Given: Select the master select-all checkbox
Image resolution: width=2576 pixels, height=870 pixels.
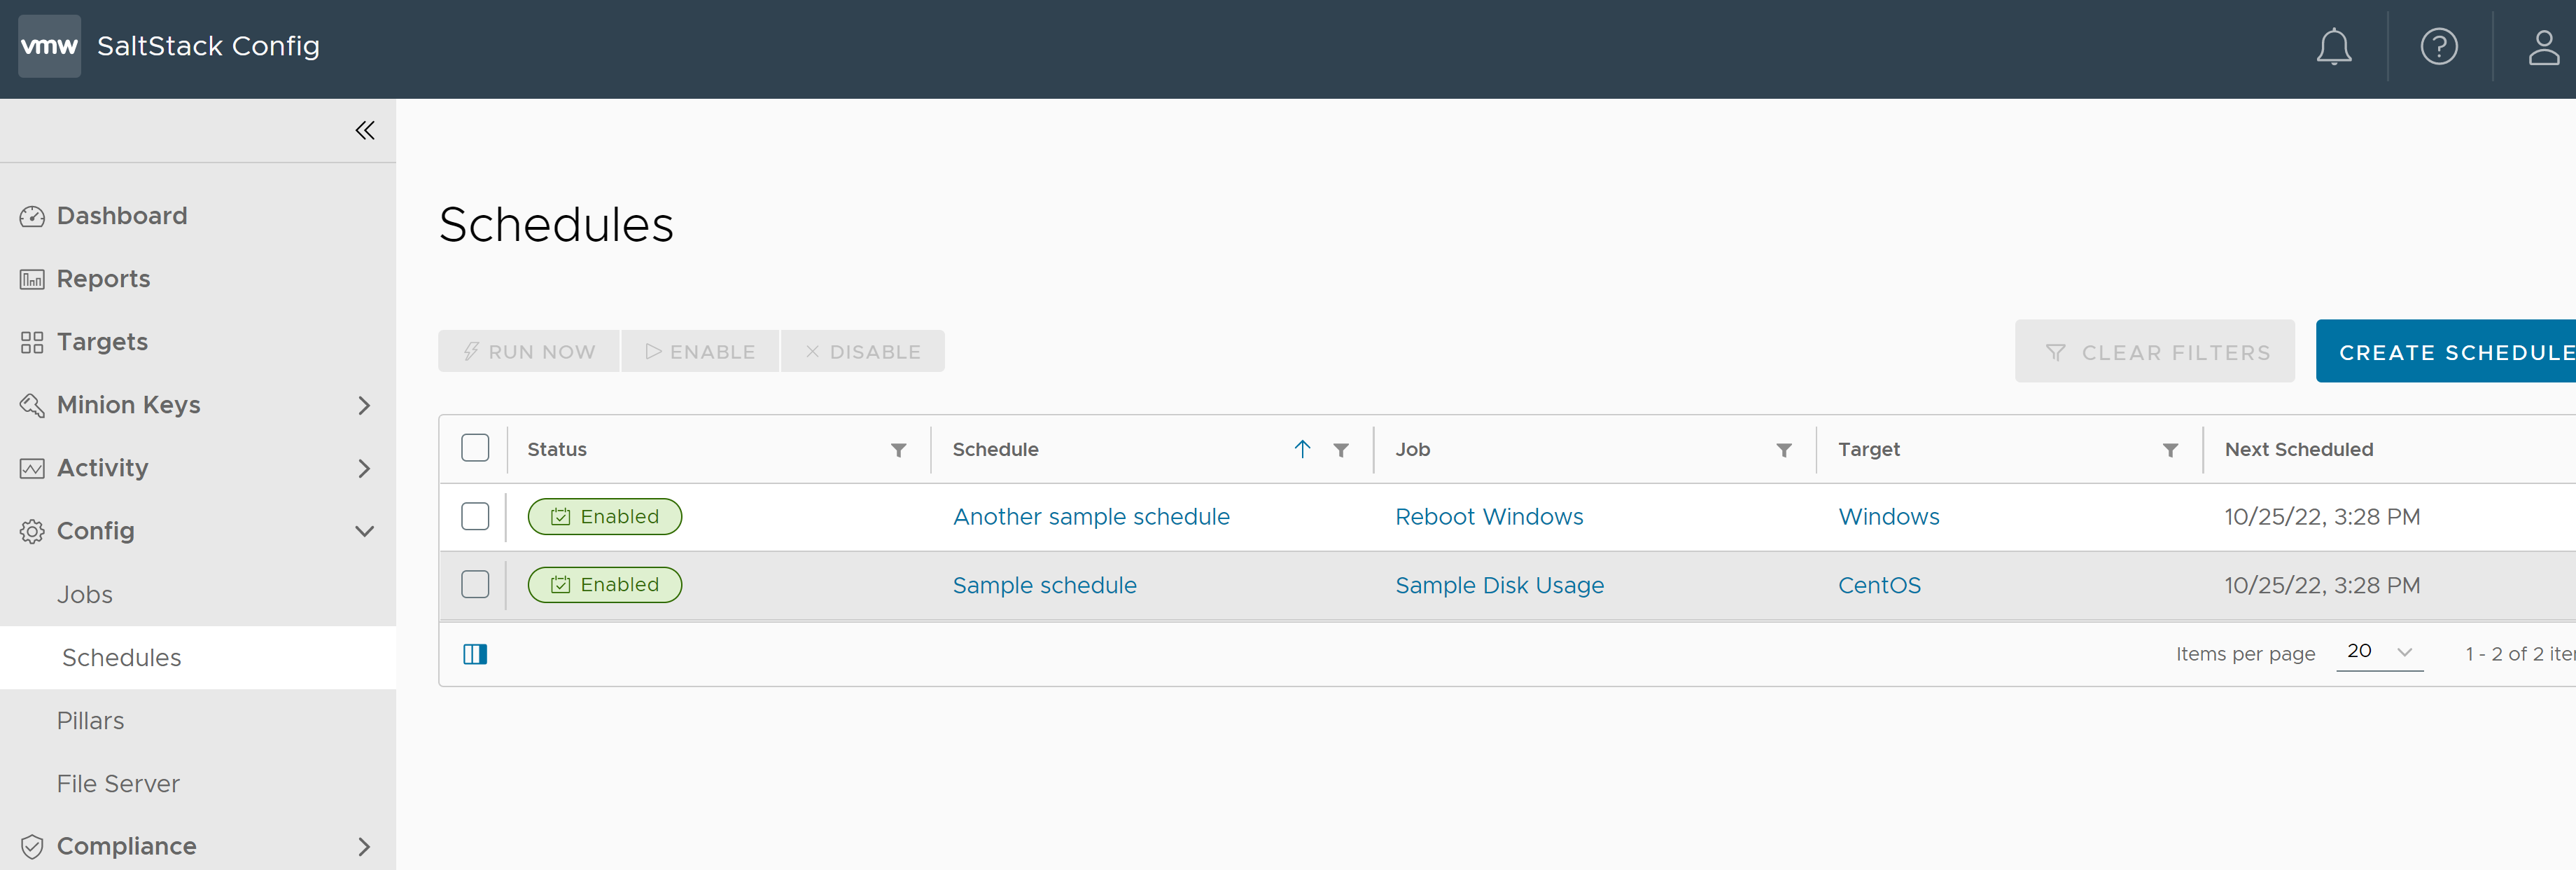Looking at the screenshot, I should tap(475, 448).
